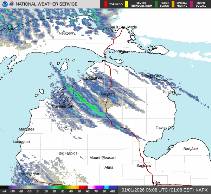Select the orange Special Marine legend swatch

173,4
